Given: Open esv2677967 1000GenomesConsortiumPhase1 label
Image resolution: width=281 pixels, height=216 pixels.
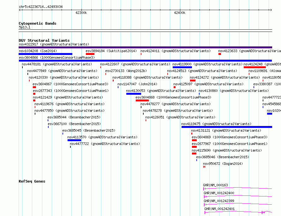Looking at the screenshot, I should (x=230, y=144).
